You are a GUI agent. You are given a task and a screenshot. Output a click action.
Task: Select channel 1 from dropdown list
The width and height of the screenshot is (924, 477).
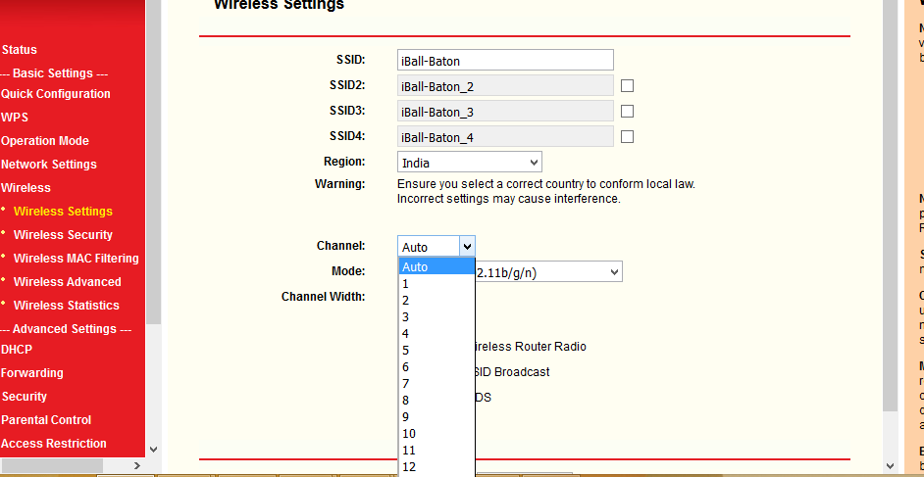[x=406, y=284]
